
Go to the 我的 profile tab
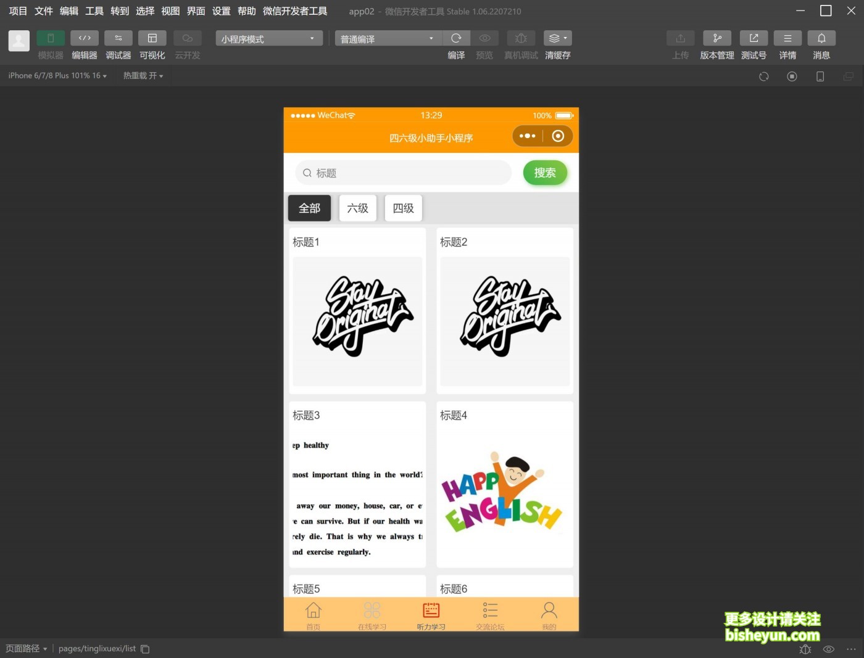coord(549,615)
